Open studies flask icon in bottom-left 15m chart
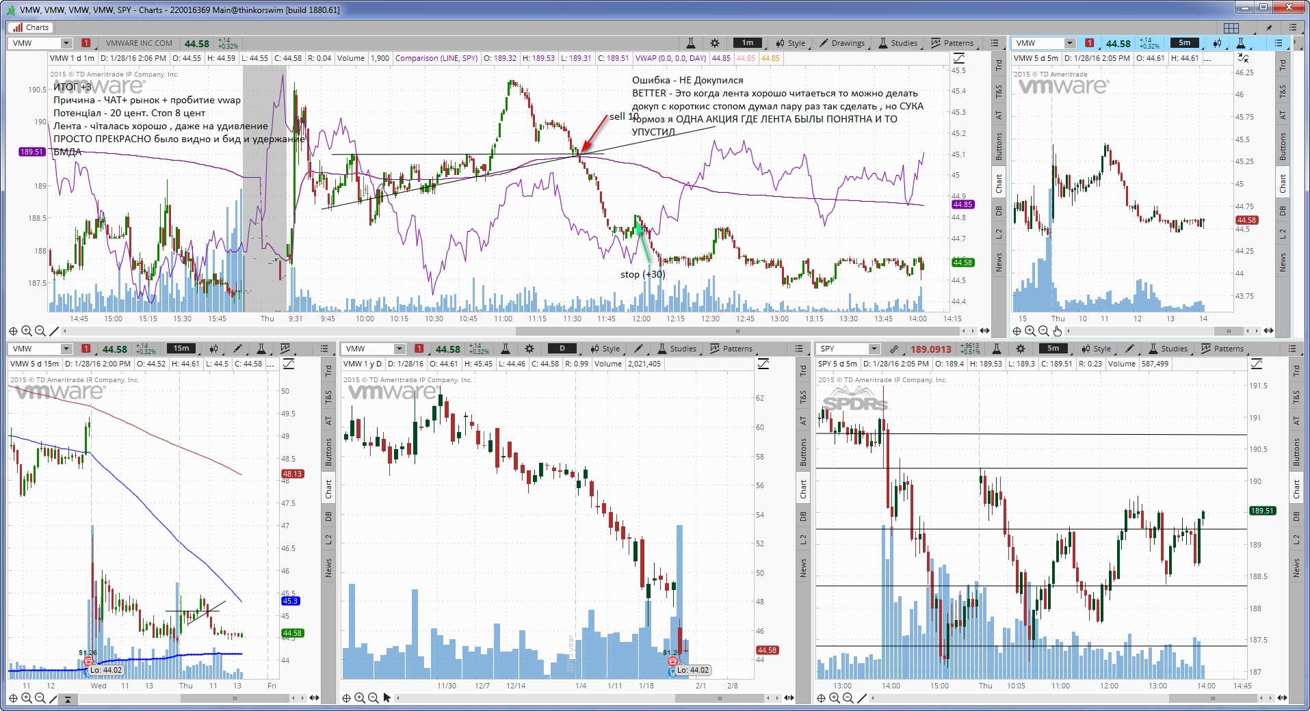Screen dimensions: 1310x711 (261, 349)
